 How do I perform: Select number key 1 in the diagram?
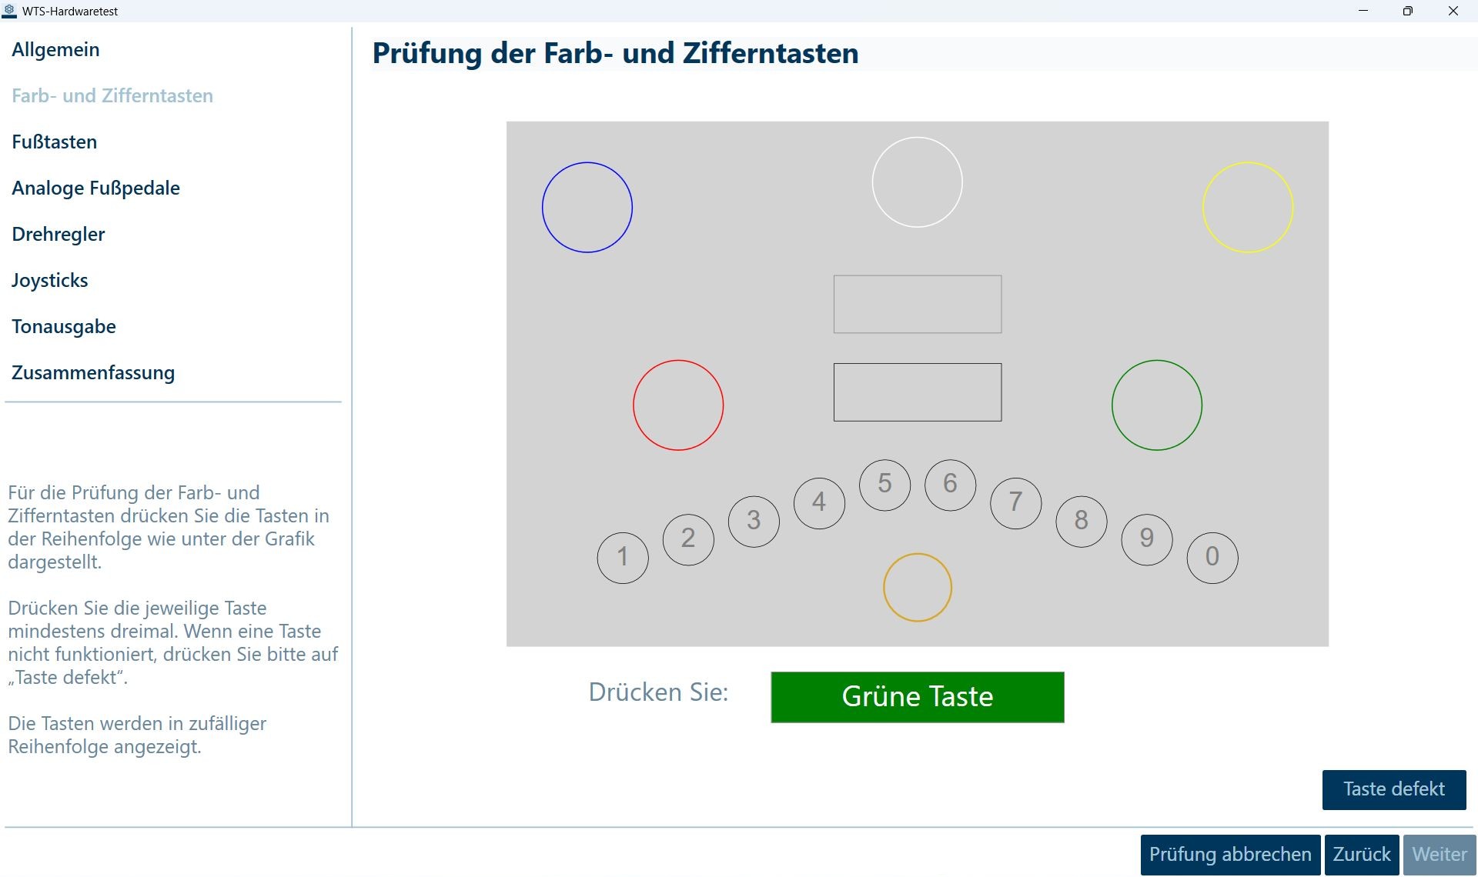(622, 557)
